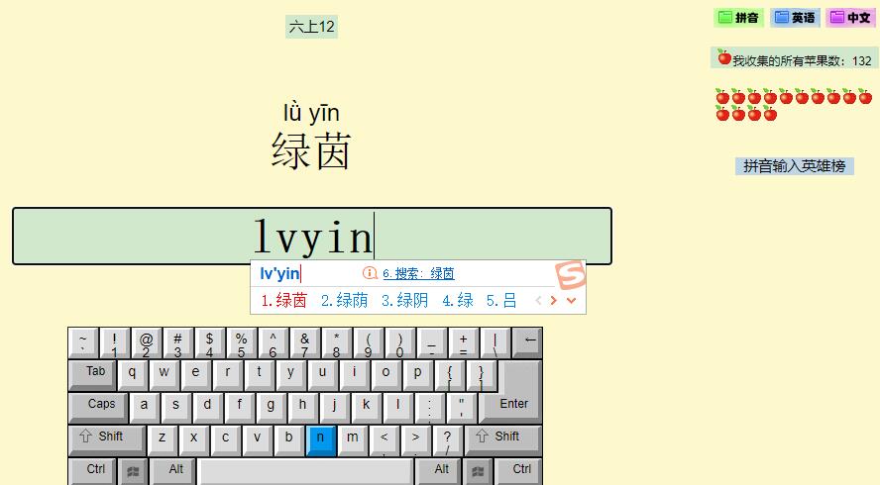Click the right Shift key

(x=503, y=440)
